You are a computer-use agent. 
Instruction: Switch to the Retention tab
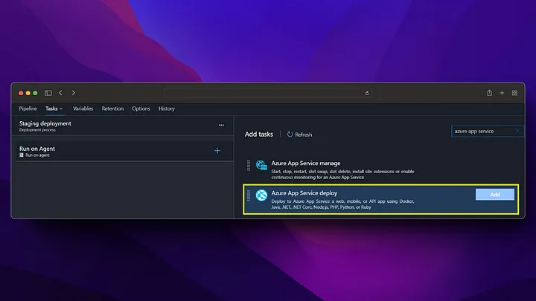pos(112,109)
